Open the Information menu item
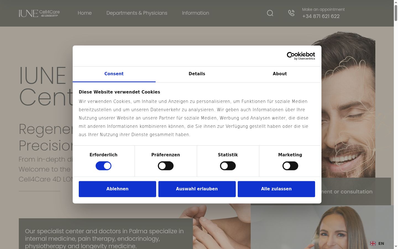This screenshot has height=249, width=398. (x=195, y=13)
